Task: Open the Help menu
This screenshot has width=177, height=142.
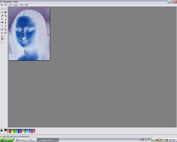Action: (27, 5)
